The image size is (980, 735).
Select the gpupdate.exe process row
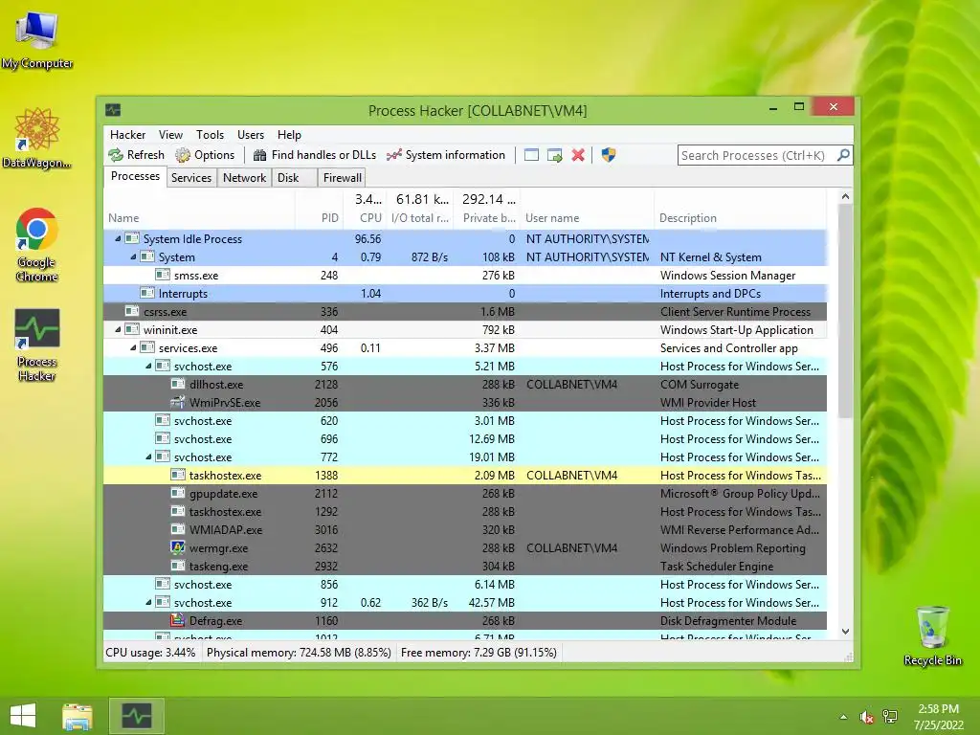click(465, 493)
